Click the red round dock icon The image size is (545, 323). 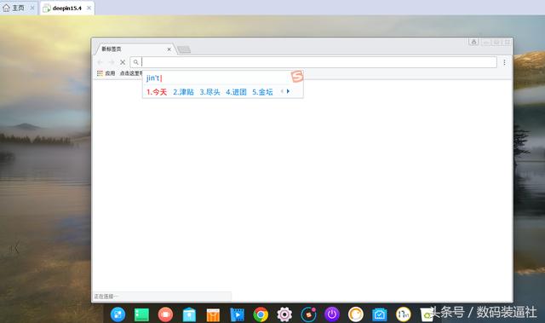tap(165, 314)
